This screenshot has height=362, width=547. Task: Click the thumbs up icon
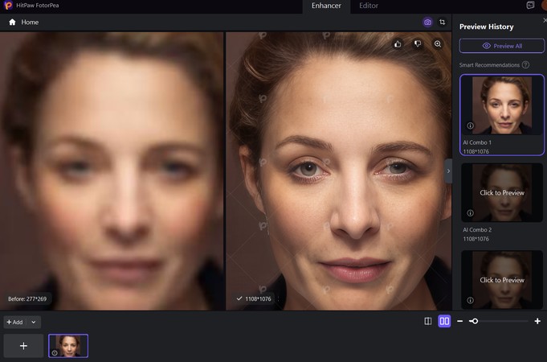pyautogui.click(x=398, y=44)
